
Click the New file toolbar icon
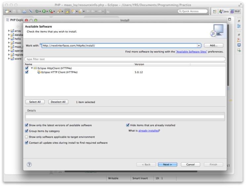7,11
